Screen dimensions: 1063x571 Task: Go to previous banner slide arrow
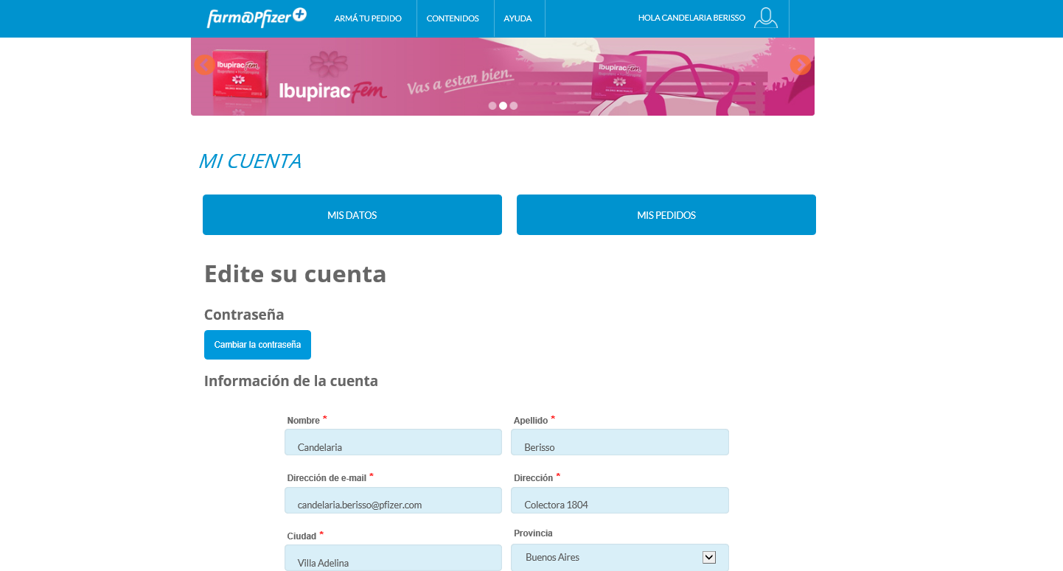click(204, 65)
